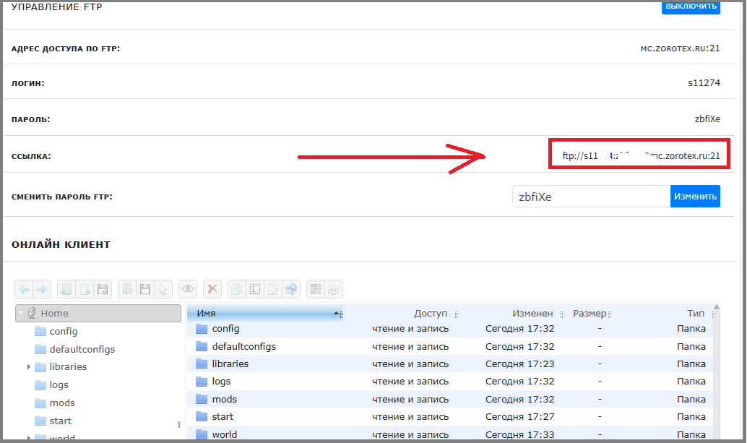747x443 pixels.
Task: Click the blue Выключить button
Action: [691, 7]
